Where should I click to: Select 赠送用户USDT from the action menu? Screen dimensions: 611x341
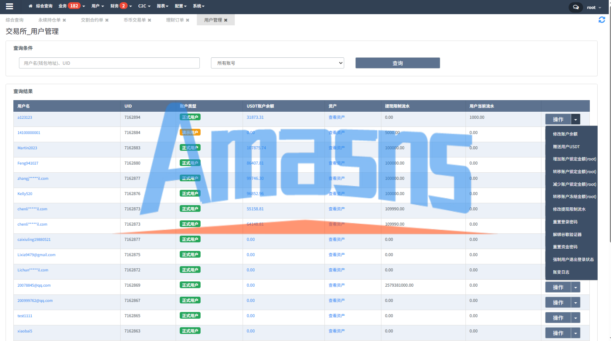coord(566,147)
